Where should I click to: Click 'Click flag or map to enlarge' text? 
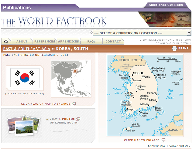click(x=45, y=104)
